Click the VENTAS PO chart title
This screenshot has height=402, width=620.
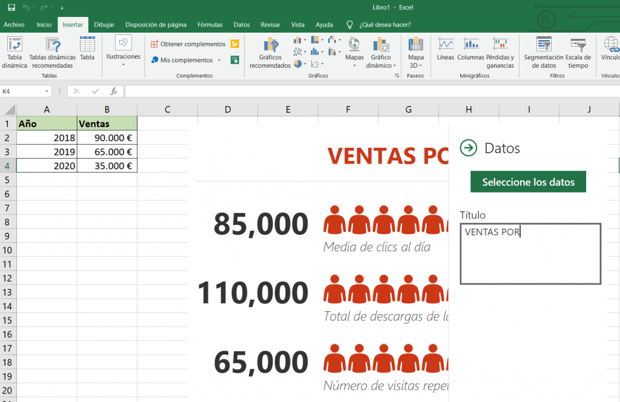pyautogui.click(x=388, y=156)
